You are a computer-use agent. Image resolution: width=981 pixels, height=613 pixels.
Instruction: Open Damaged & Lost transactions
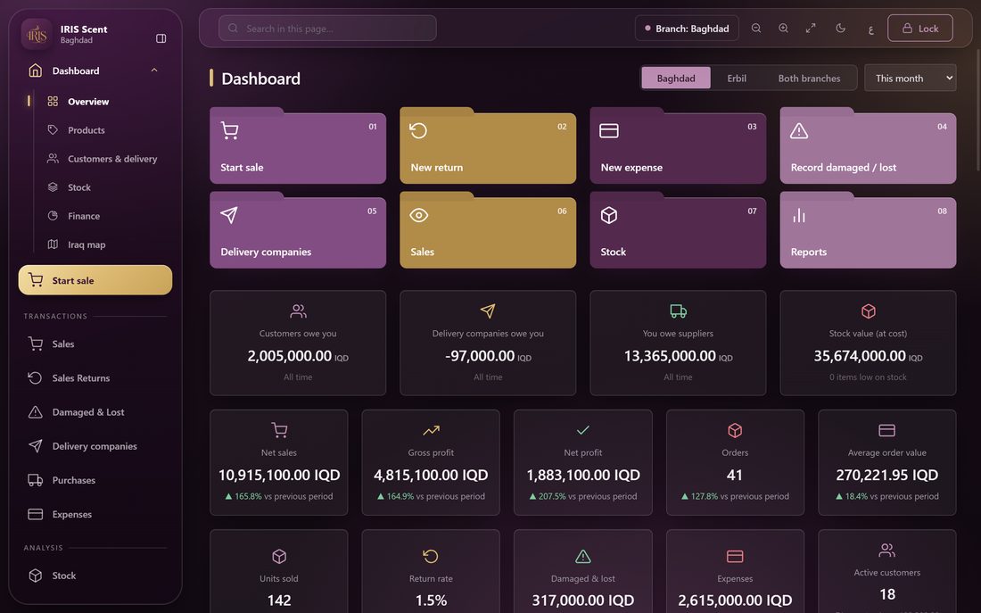(88, 412)
